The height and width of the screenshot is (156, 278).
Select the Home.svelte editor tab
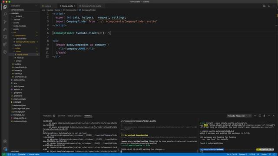[x=67, y=6]
